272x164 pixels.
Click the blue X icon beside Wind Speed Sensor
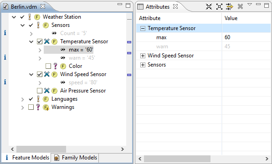click(46, 74)
